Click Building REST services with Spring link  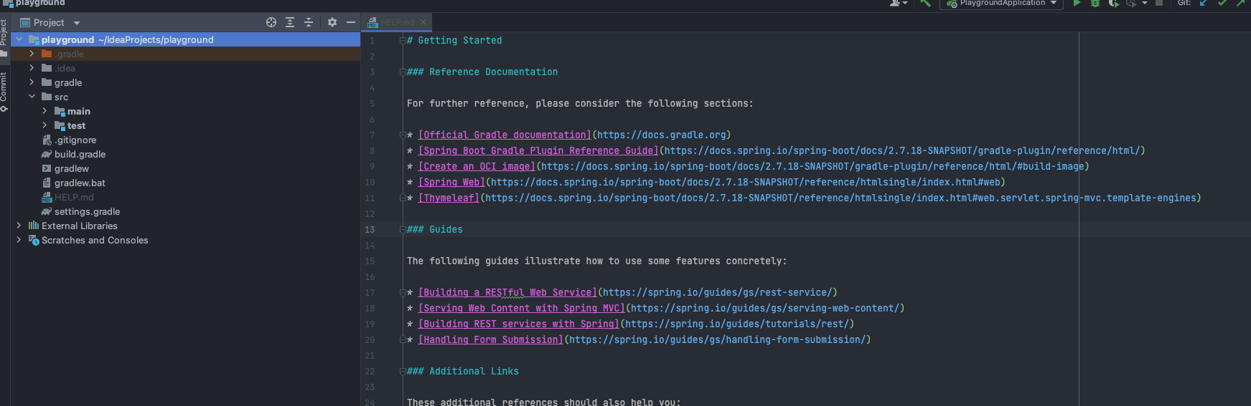[519, 324]
